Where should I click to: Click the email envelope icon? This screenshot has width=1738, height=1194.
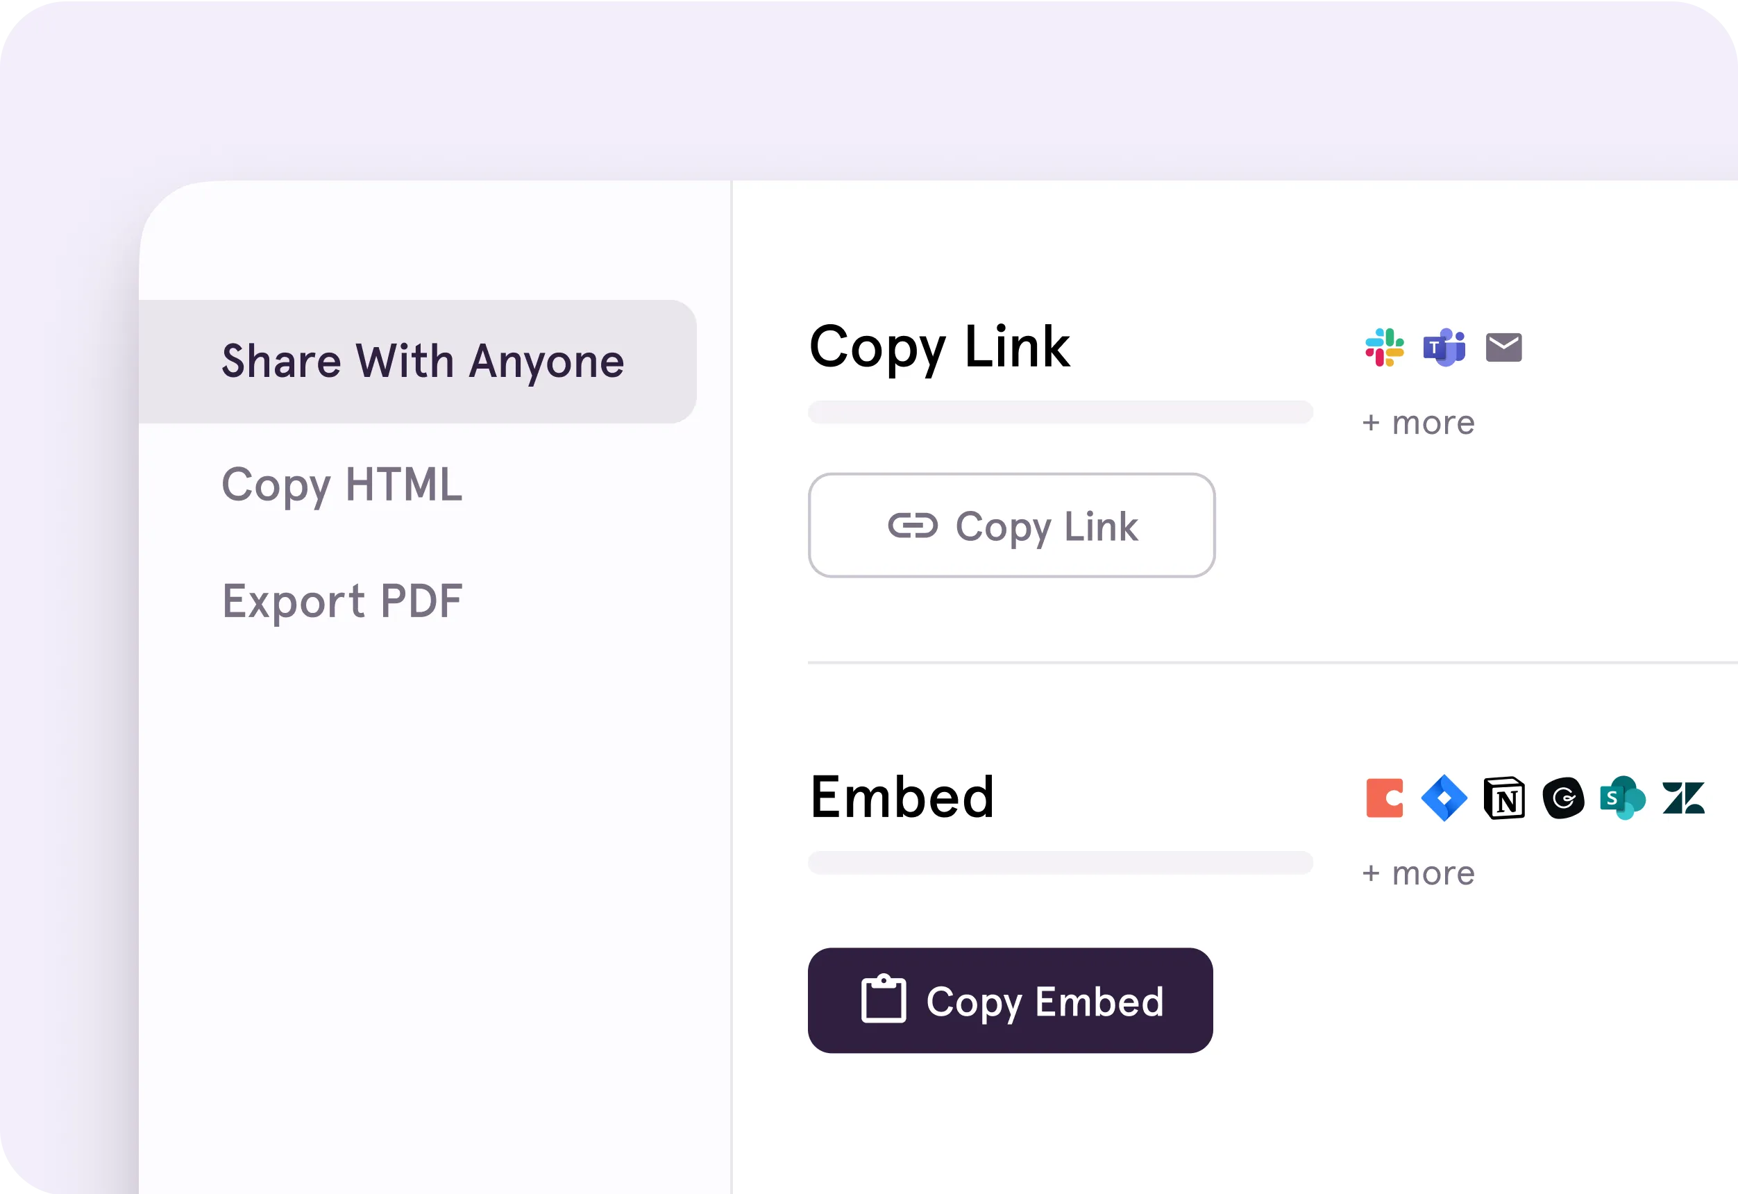tap(1503, 348)
